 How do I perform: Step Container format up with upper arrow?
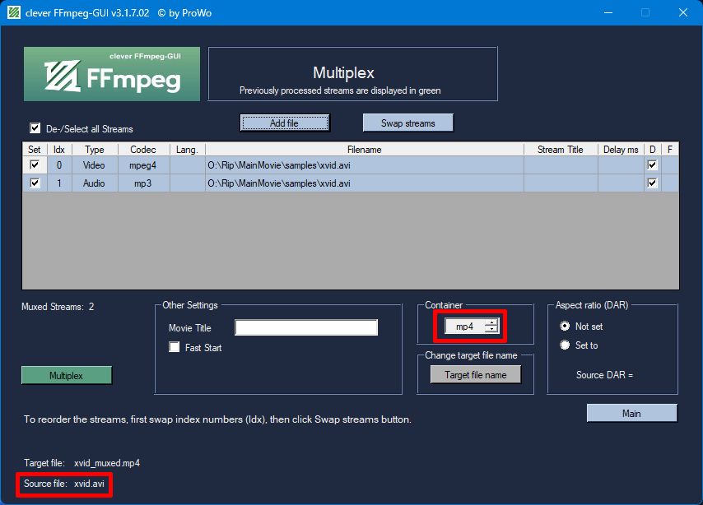[491, 322]
